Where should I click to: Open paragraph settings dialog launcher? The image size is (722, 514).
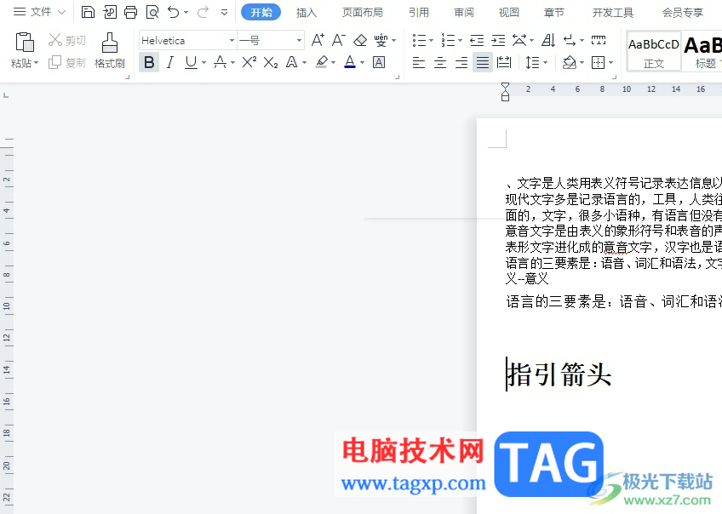coord(614,77)
